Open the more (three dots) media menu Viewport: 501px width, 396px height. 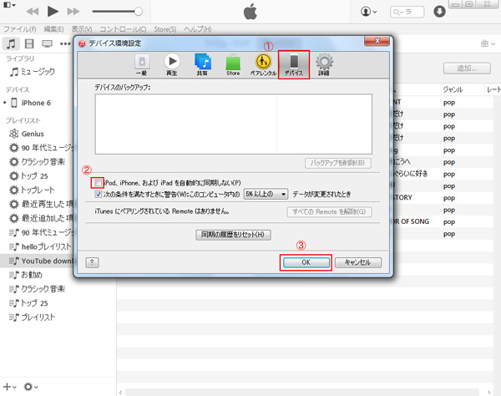click(65, 43)
